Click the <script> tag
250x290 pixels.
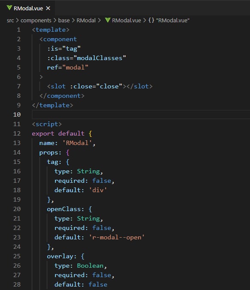click(x=47, y=124)
